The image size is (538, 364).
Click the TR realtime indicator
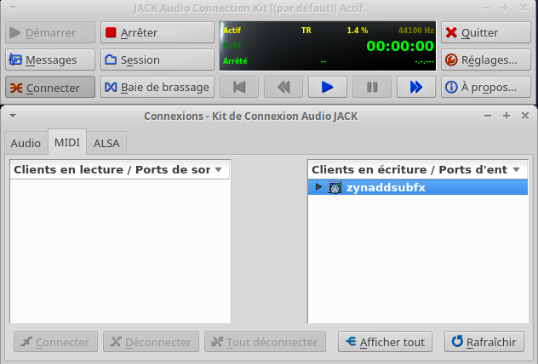click(x=306, y=30)
